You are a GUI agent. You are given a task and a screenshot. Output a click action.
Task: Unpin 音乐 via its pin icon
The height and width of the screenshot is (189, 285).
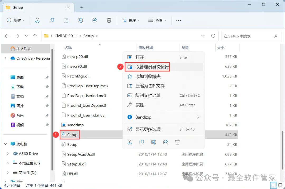click(47, 115)
